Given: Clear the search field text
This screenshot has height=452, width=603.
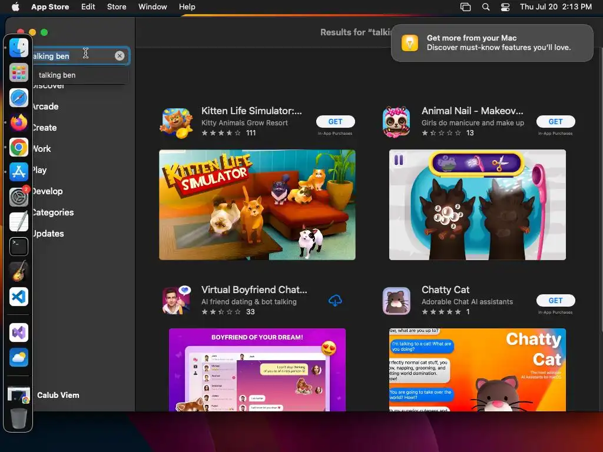Looking at the screenshot, I should click(x=120, y=56).
